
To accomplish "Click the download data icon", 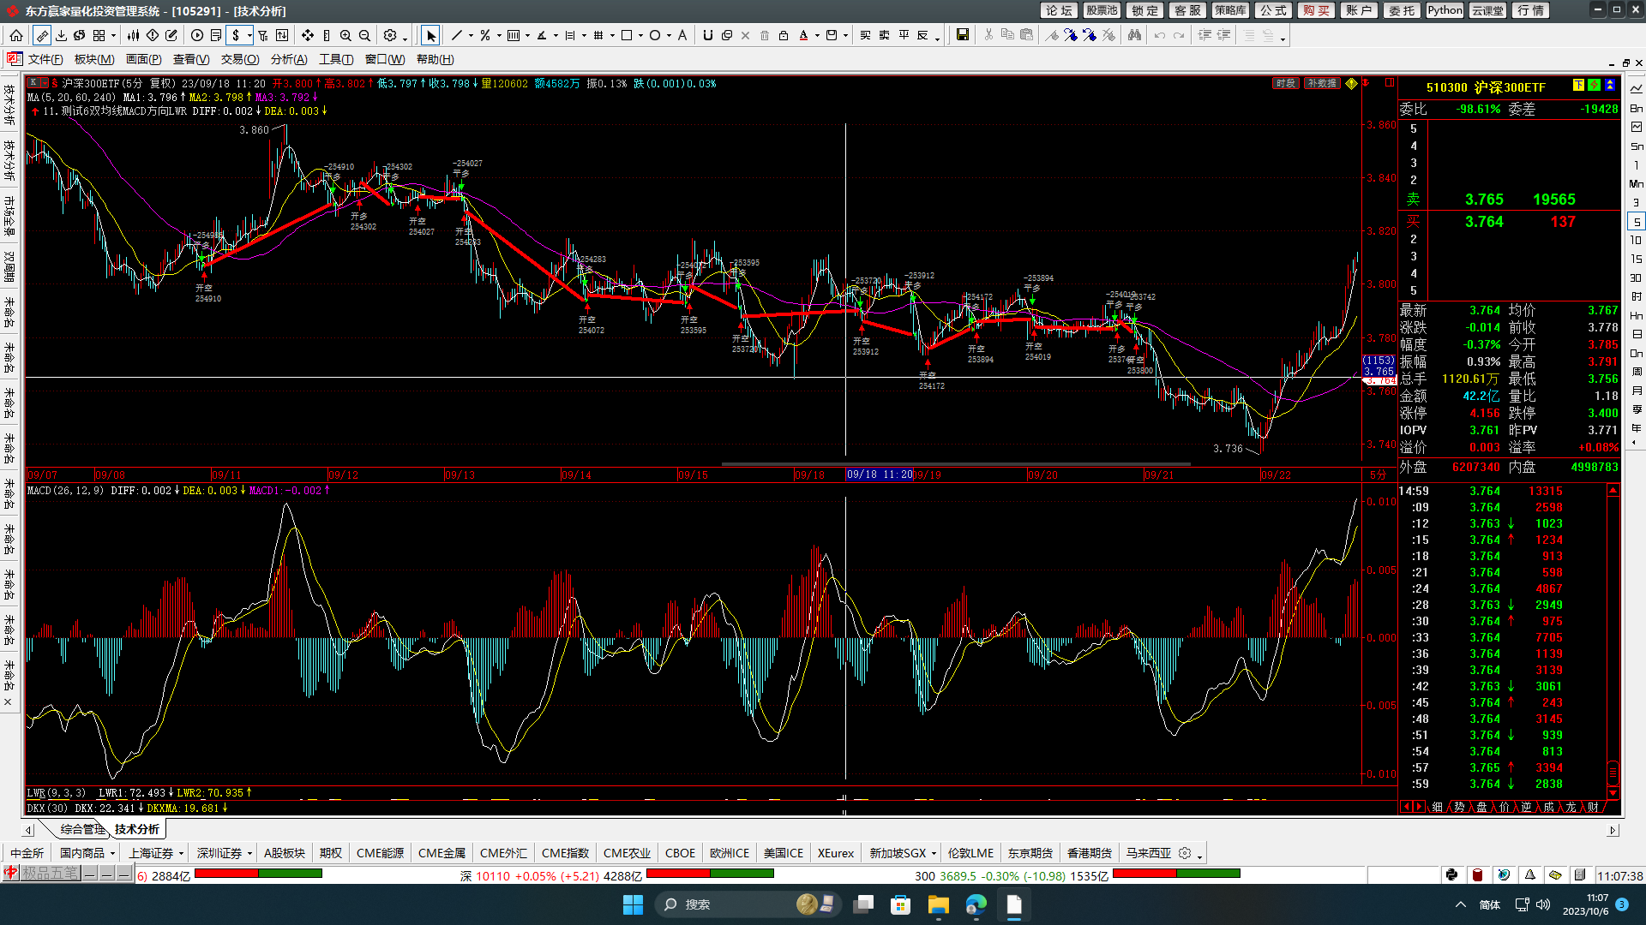I will (61, 35).
